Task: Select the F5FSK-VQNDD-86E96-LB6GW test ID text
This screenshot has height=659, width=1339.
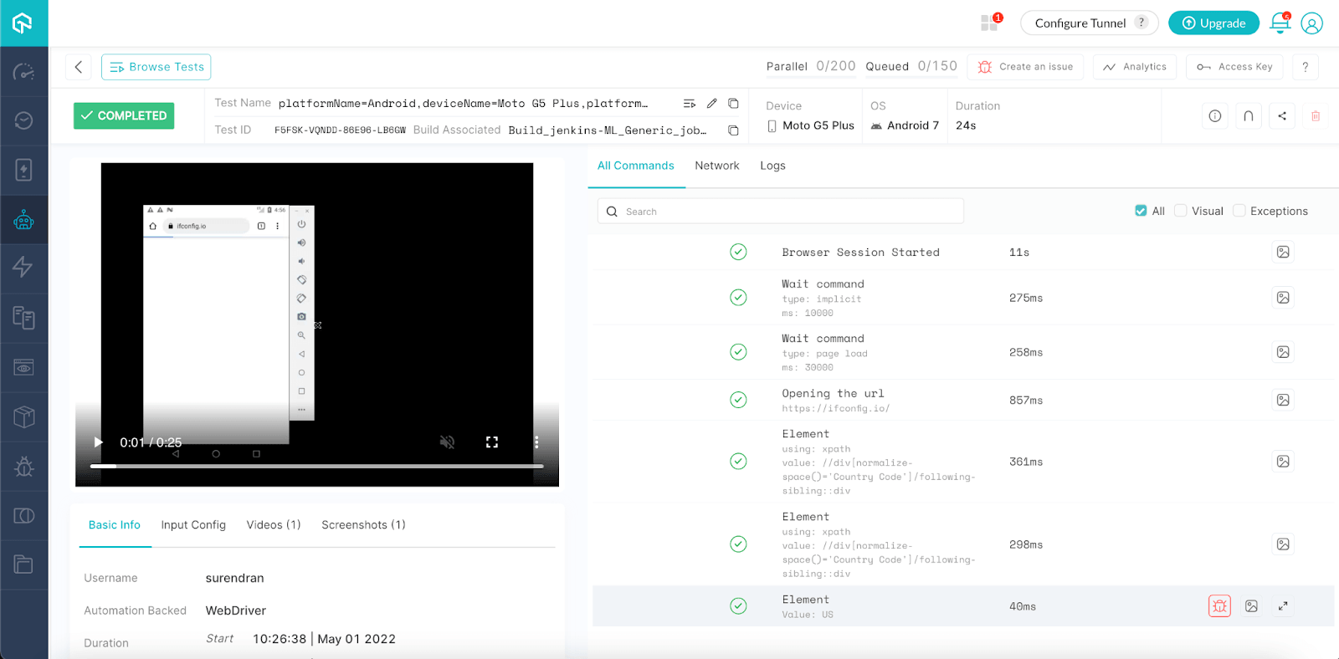Action: 340,130
